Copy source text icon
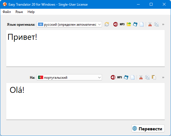Viewport: 171px width, 136px height. (x=157, y=24)
